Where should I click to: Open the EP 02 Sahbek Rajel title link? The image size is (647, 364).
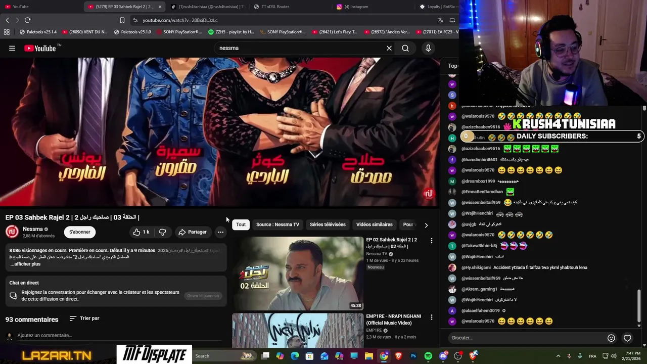pos(392,243)
